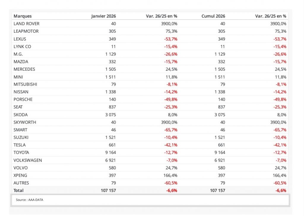The height and width of the screenshot is (216, 304).
Task: Click the Marques column header
Action: tap(23, 16)
